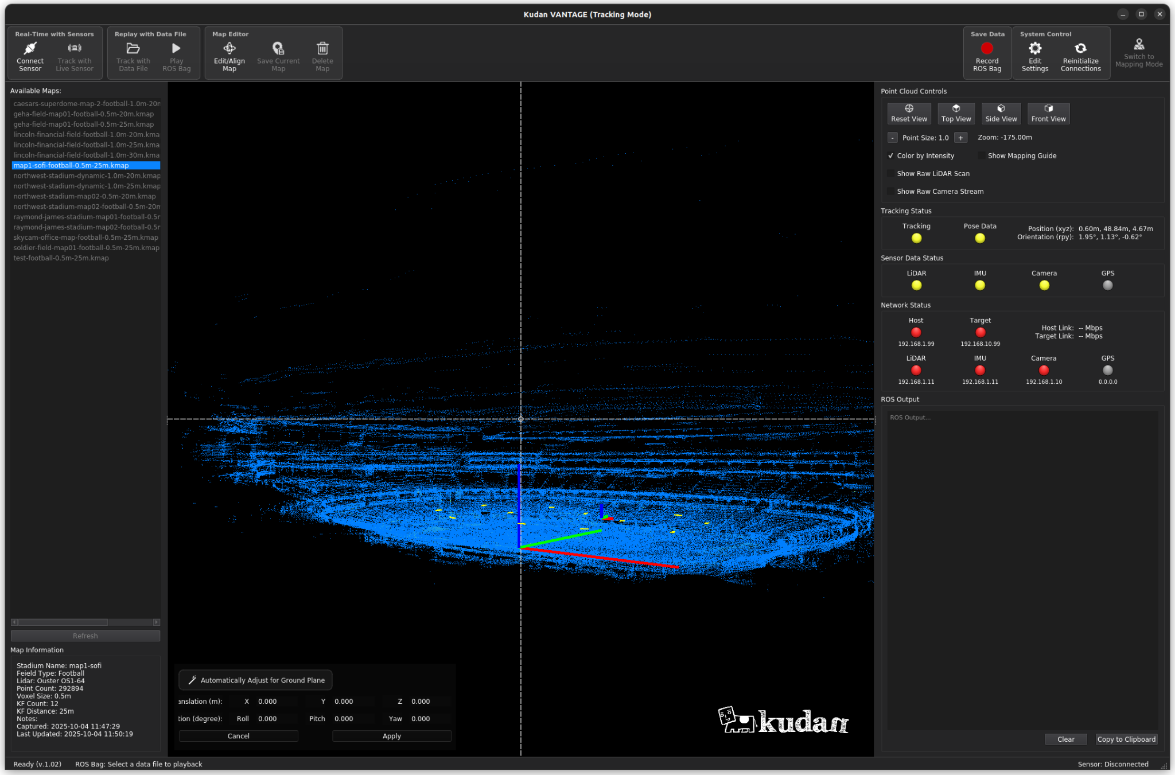Decrease point size with minus button
Image resolution: width=1175 pixels, height=775 pixels.
pyautogui.click(x=892, y=138)
